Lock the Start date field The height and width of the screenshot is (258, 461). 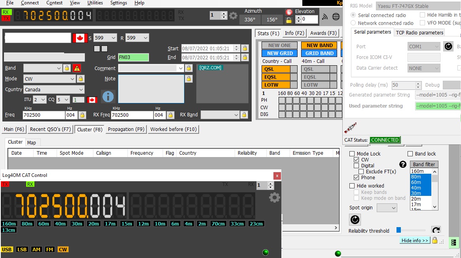[245, 48]
